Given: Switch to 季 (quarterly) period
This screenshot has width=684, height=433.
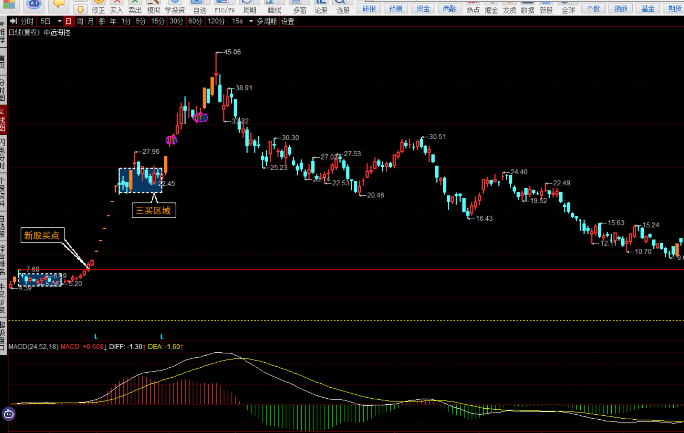Looking at the screenshot, I should pos(102,21).
